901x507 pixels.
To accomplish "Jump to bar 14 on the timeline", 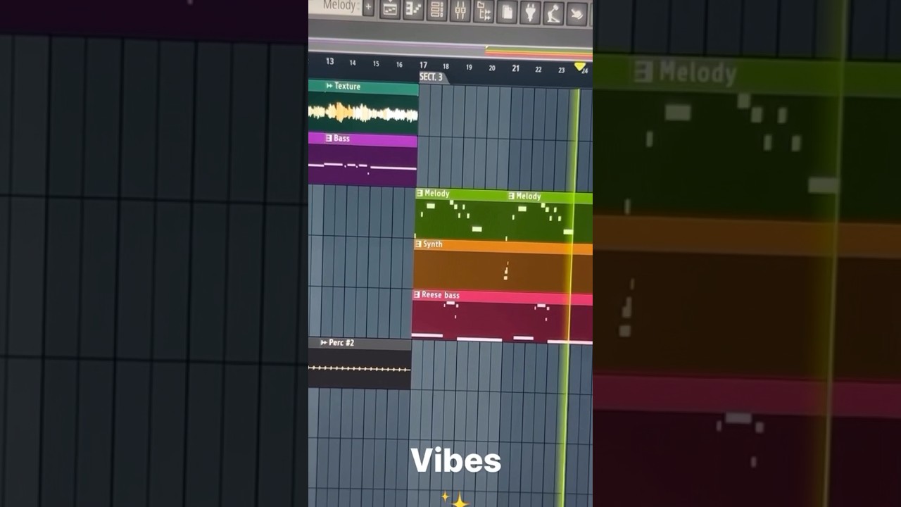I will click(353, 63).
